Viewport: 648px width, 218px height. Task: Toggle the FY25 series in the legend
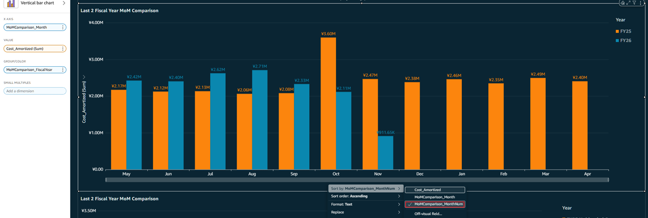tap(625, 31)
